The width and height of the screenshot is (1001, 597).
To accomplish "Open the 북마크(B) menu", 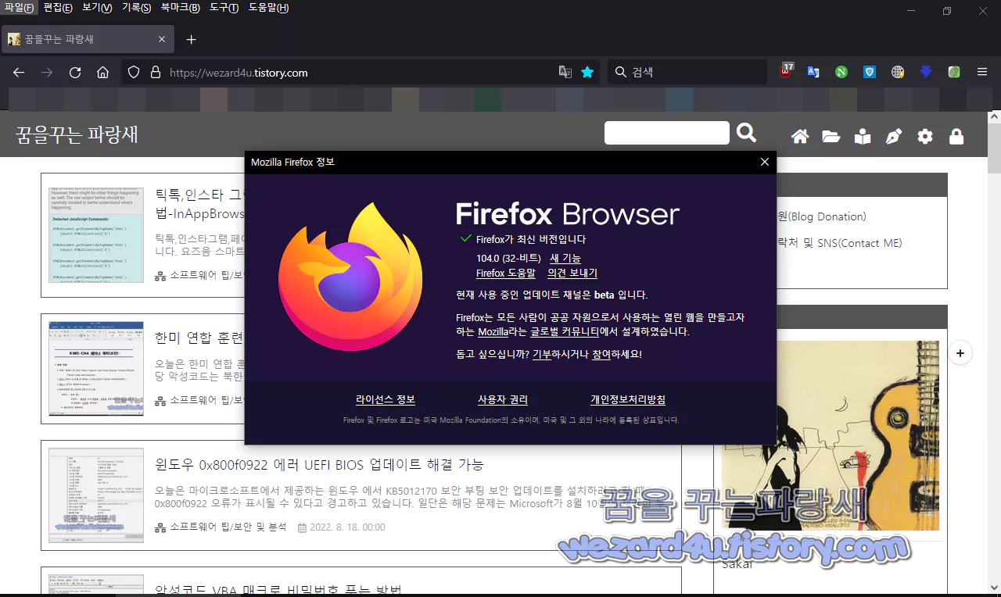I will (x=180, y=8).
